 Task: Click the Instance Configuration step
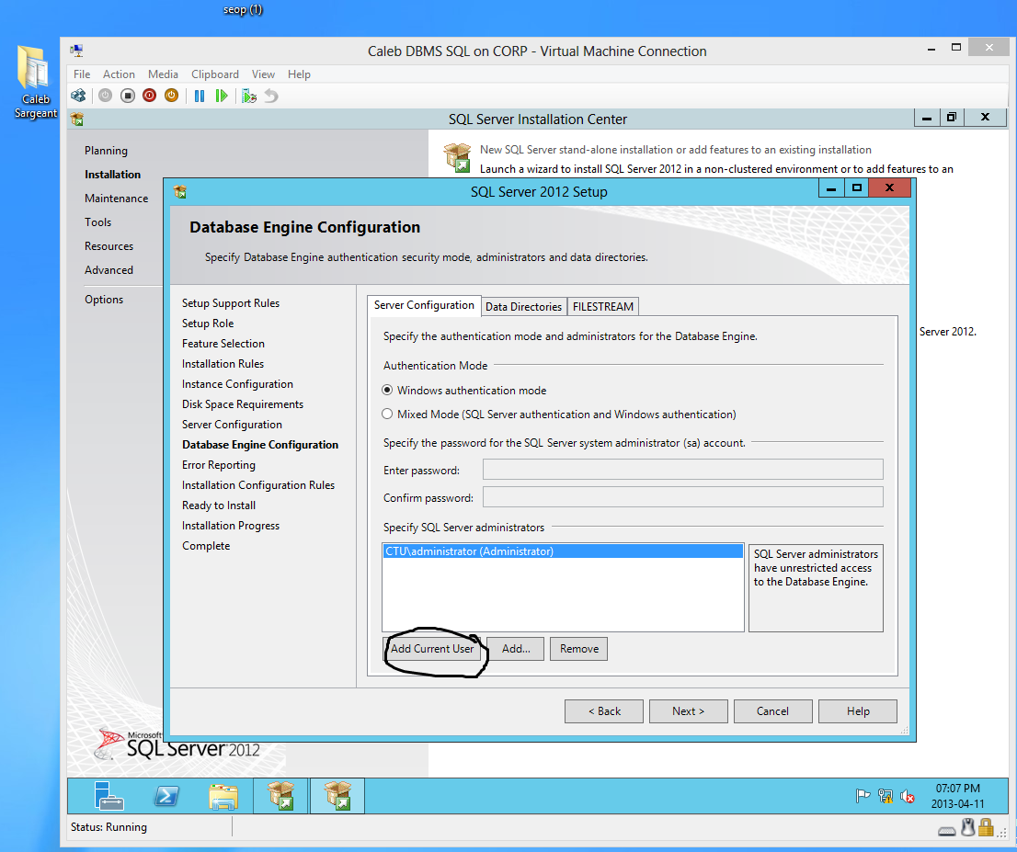pyautogui.click(x=237, y=384)
